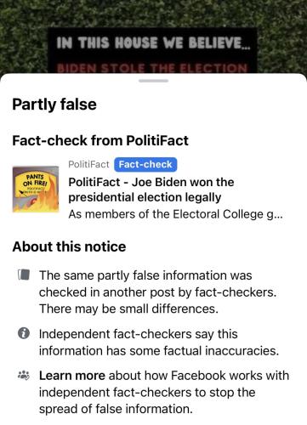Click the 'Biden stole the election' red text
This screenshot has width=307, height=425.
pos(152,68)
